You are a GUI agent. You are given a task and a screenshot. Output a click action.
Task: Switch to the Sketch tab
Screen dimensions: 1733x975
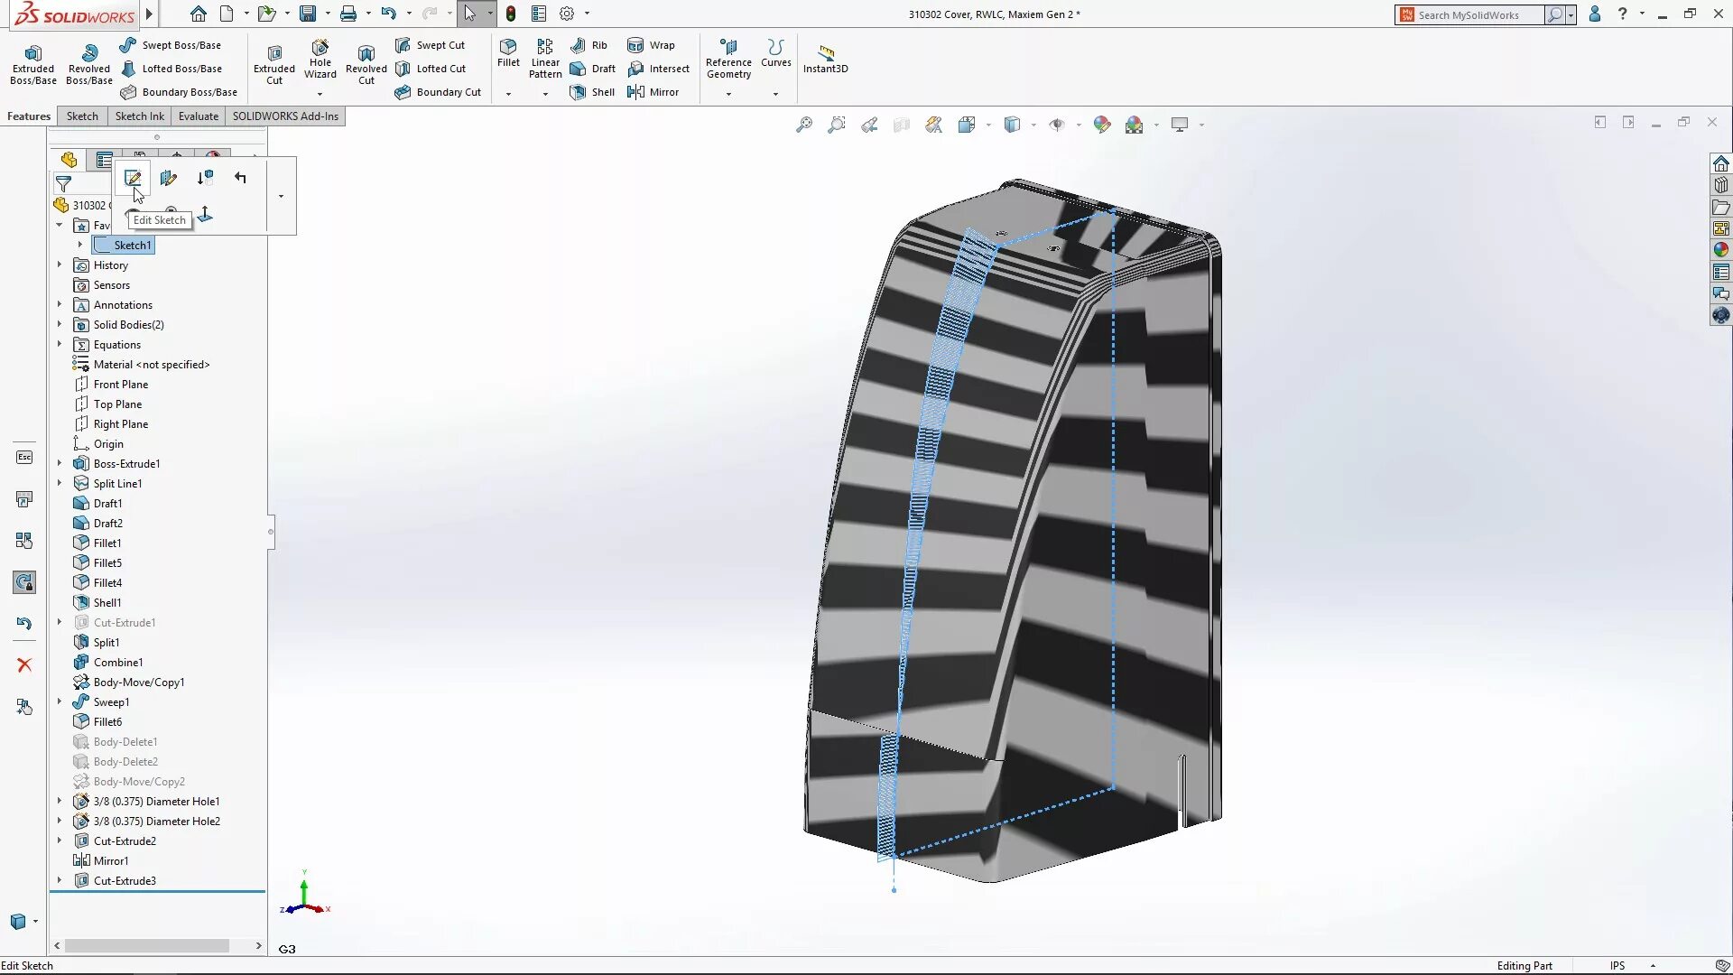(81, 116)
